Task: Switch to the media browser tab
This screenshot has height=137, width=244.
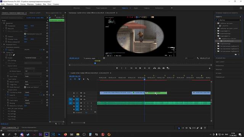Action: (x=29, y=127)
